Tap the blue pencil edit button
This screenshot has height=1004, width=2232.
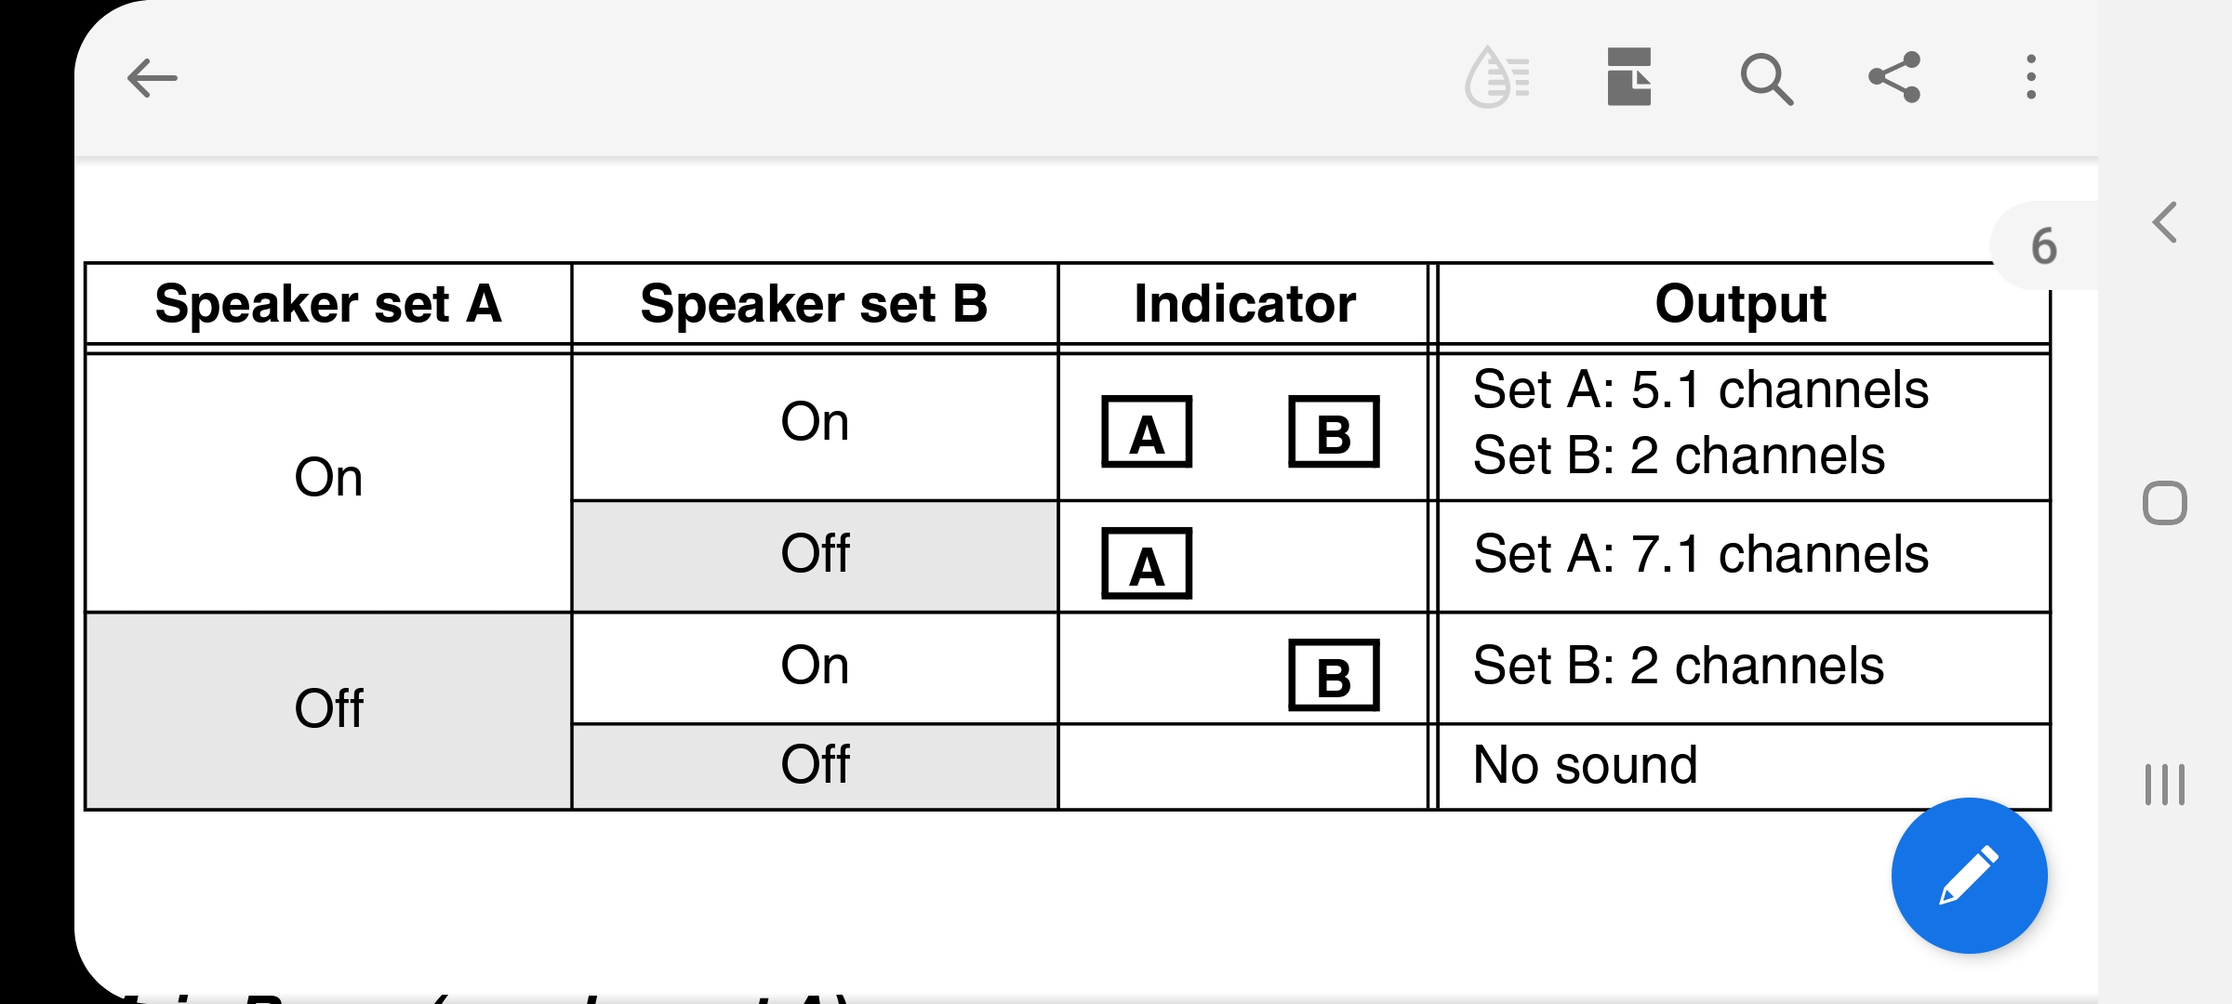pos(1969,875)
